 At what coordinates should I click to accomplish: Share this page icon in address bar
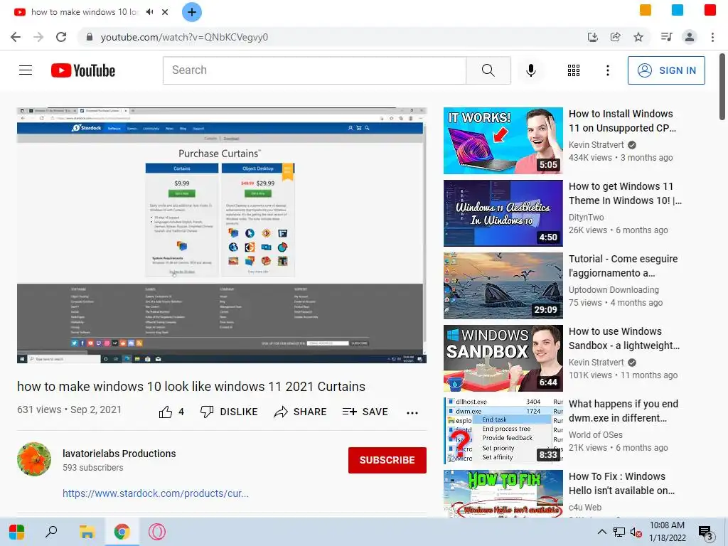(615, 37)
